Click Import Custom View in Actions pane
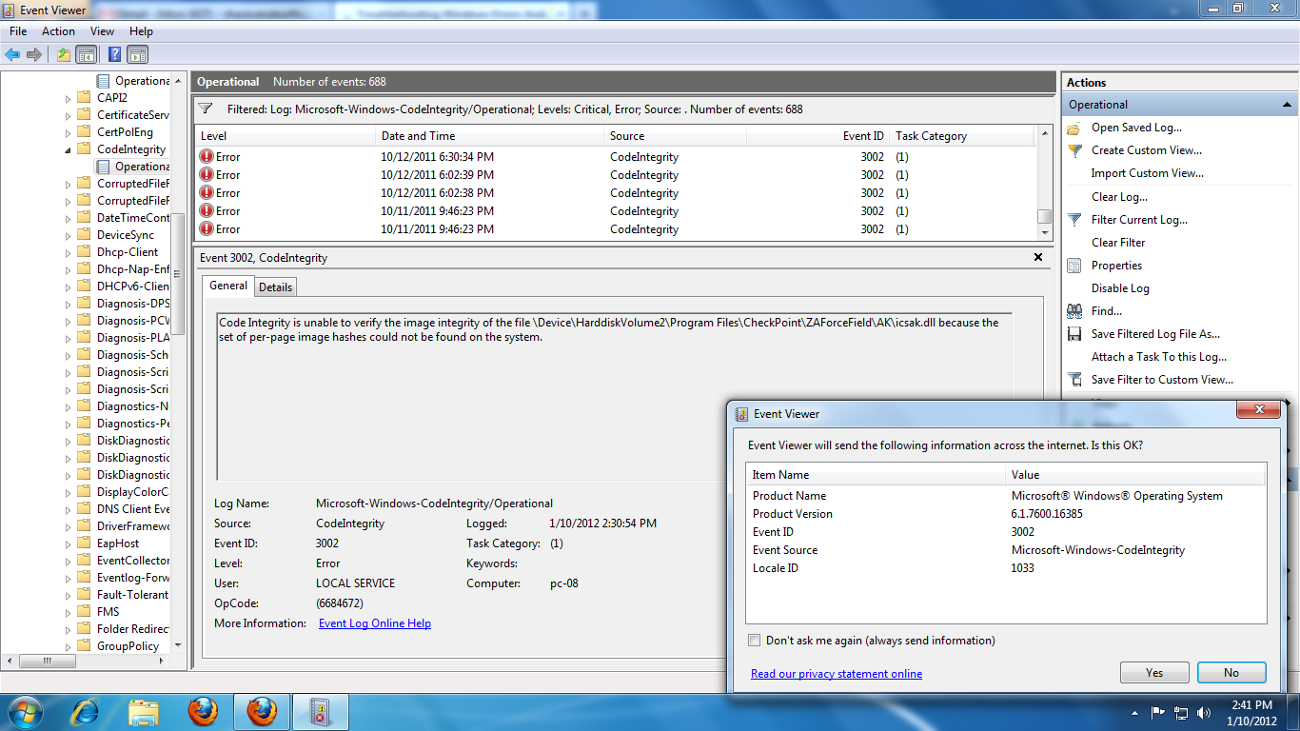 pos(1148,173)
